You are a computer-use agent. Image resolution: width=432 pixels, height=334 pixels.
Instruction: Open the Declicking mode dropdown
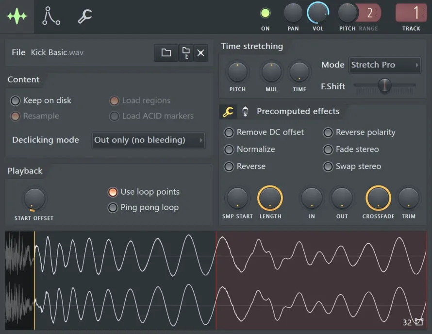pyautogui.click(x=149, y=140)
